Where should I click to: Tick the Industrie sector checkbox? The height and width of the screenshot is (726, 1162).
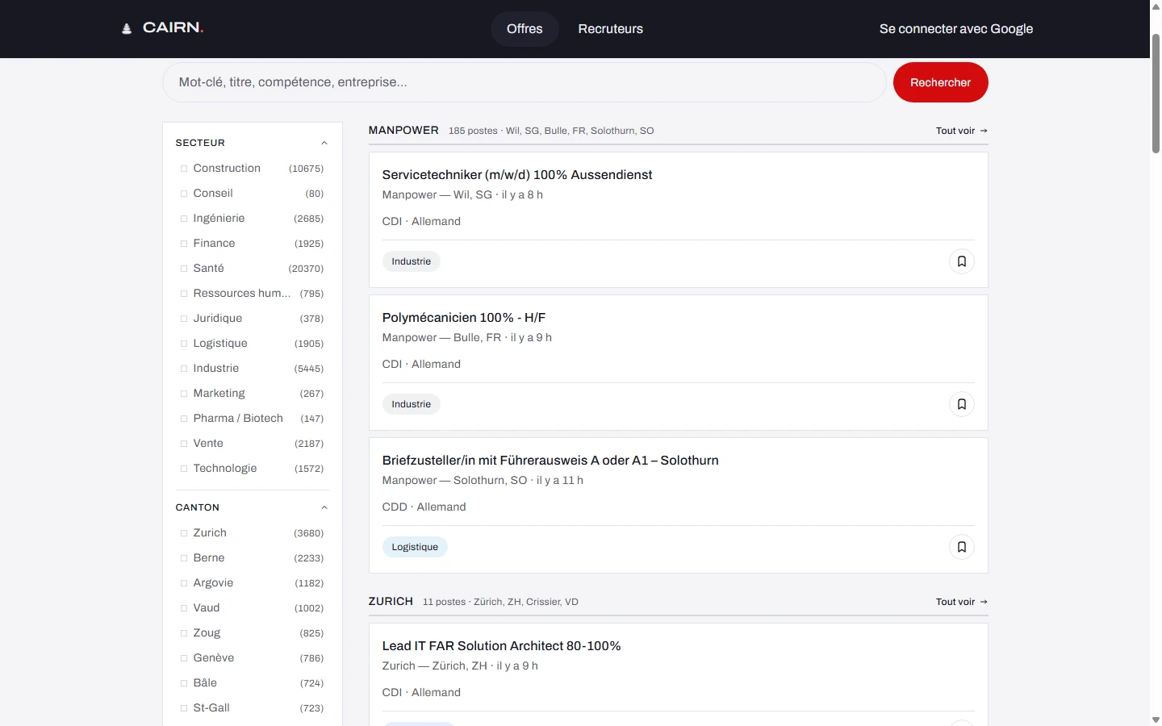pos(184,369)
